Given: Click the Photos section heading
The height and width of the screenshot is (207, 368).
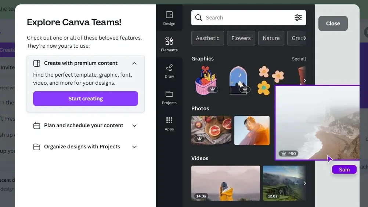Looking at the screenshot, I should click(x=200, y=109).
